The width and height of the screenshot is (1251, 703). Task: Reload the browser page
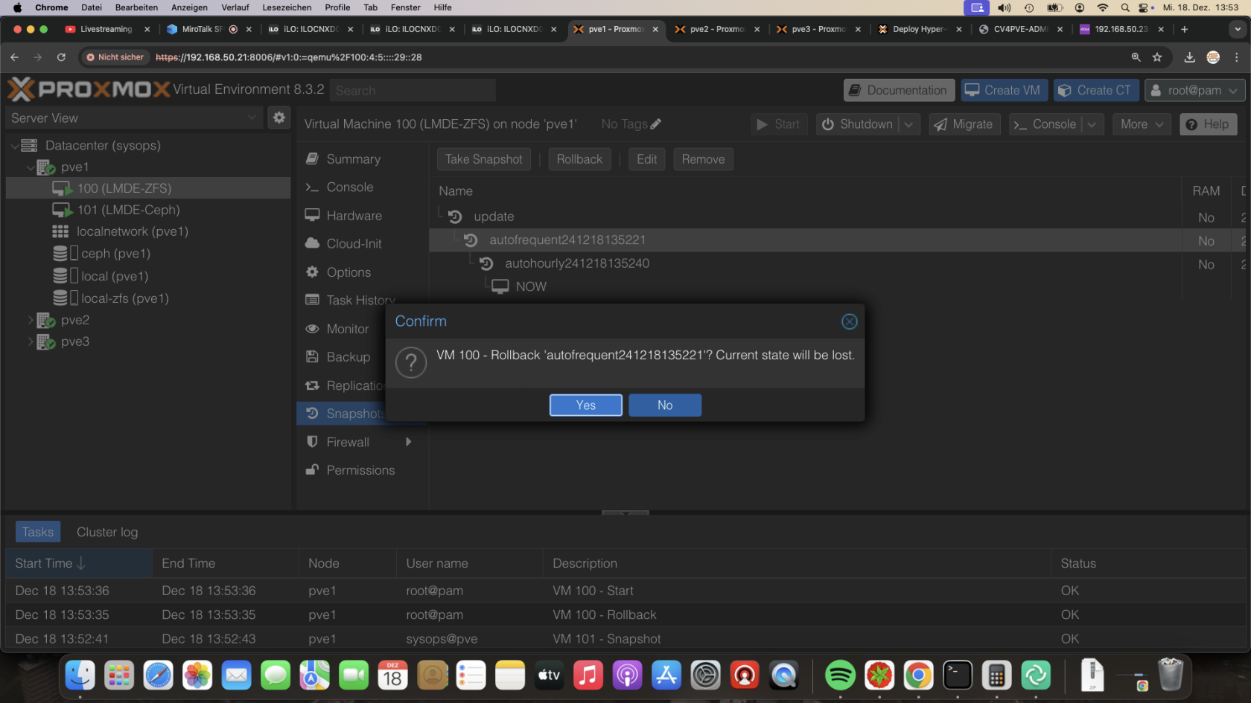coord(61,57)
